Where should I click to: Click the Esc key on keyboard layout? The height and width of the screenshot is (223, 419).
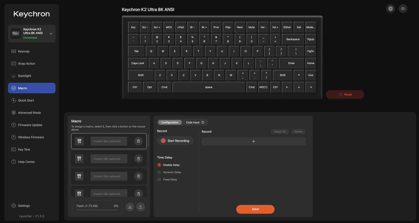133,27
